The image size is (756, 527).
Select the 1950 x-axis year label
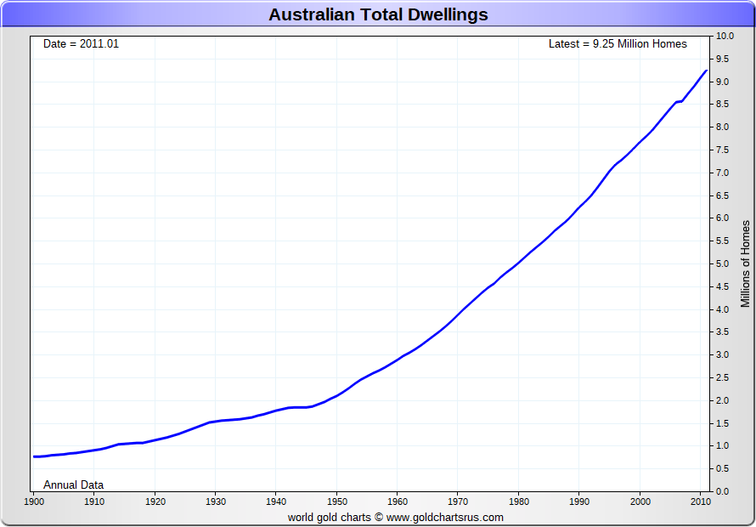[336, 501]
